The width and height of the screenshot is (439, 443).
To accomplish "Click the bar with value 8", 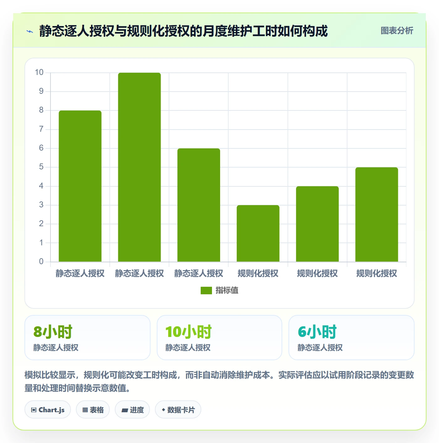I will 80,186.
